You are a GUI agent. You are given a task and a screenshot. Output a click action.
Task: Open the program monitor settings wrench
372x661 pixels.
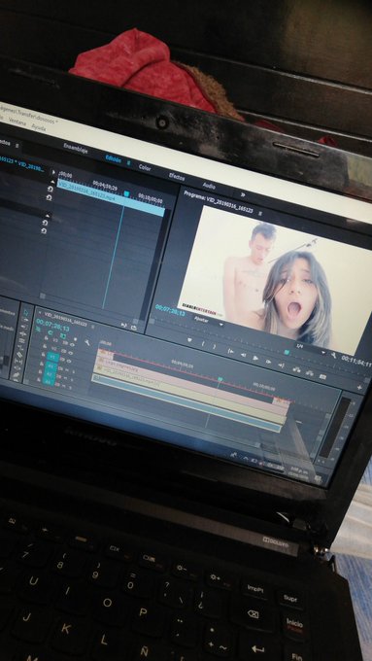(334, 356)
